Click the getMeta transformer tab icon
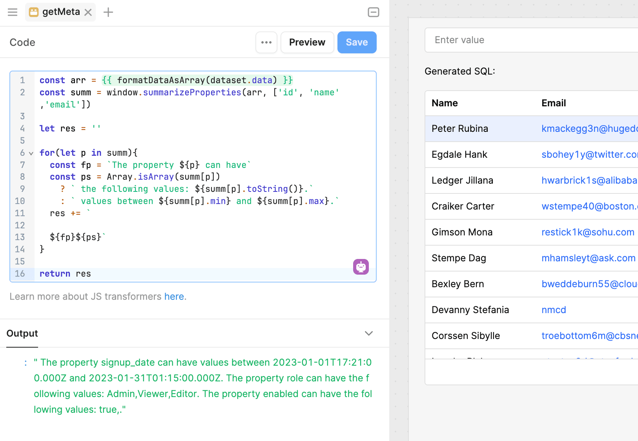The width and height of the screenshot is (638, 441). point(34,12)
